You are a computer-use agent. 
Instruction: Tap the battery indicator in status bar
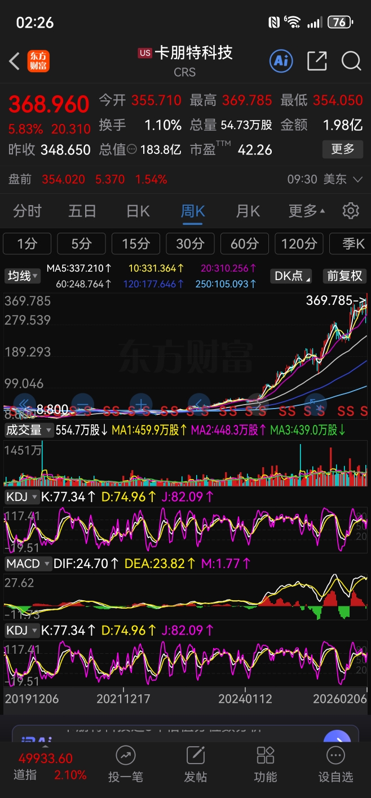pyautogui.click(x=340, y=23)
